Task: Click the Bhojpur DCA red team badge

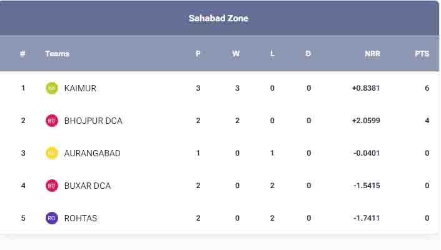Action: pos(52,121)
